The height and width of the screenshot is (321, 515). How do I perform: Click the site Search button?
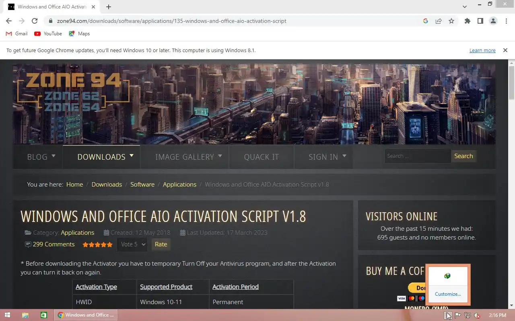[463, 156]
